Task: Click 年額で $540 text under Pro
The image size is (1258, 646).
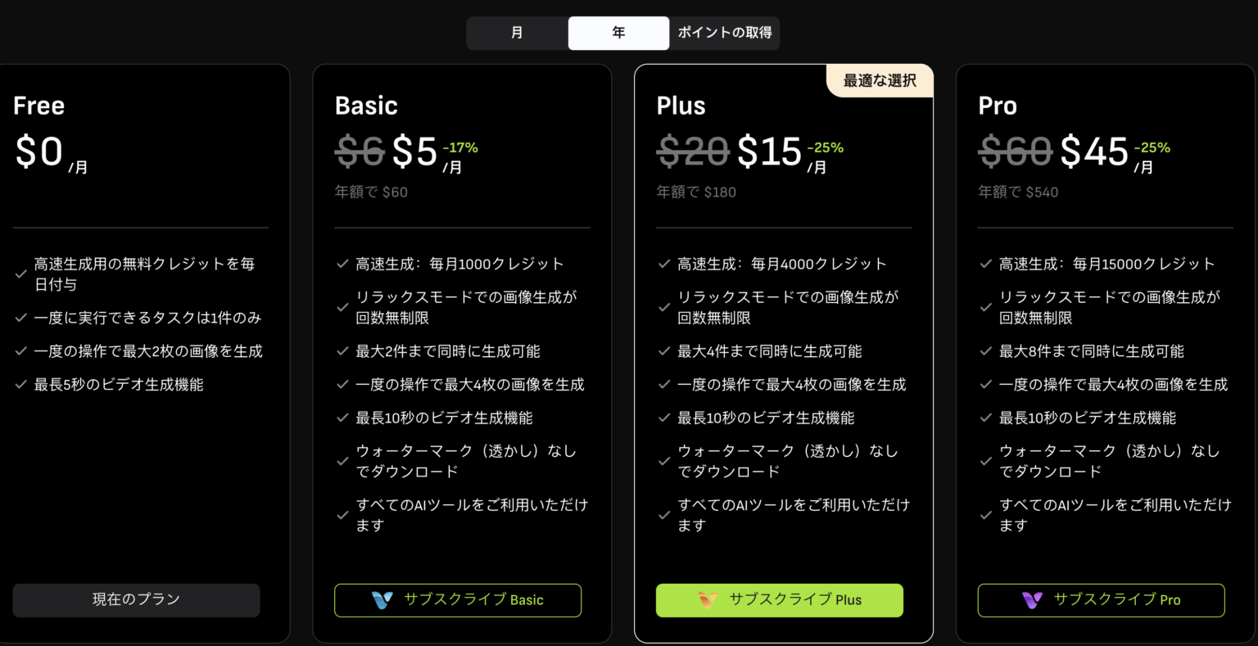Action: 1018,192
